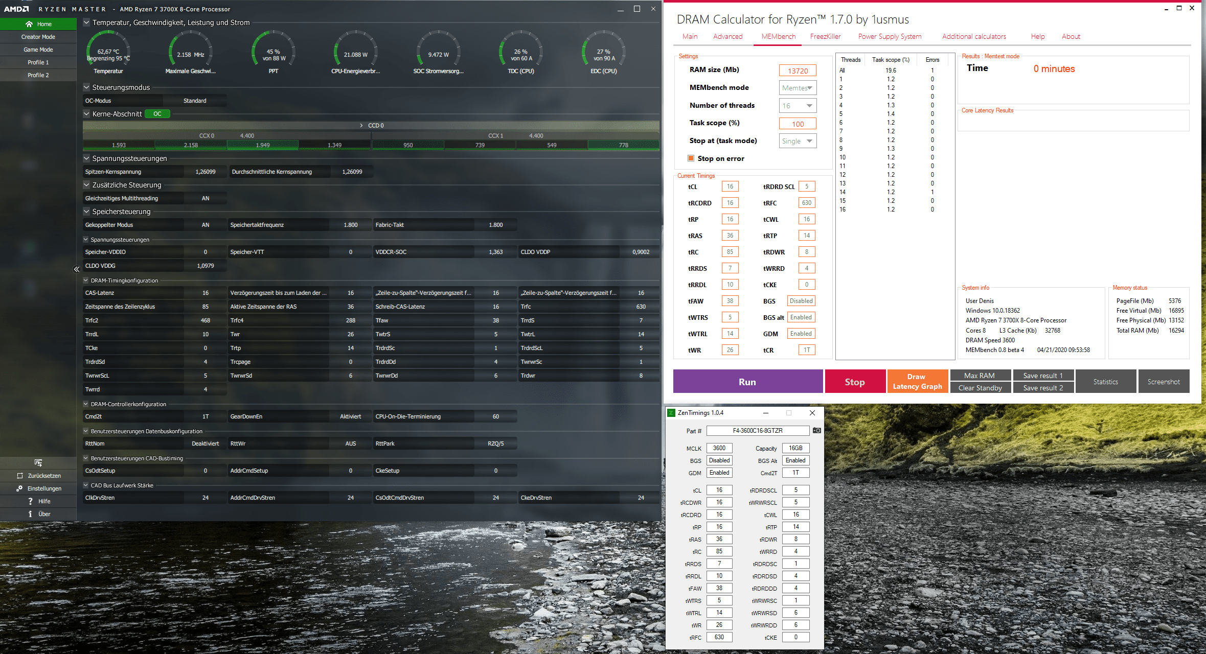Select Game Mode in the sidebar
Screen dimensions: 1206x654
pyautogui.click(x=38, y=50)
